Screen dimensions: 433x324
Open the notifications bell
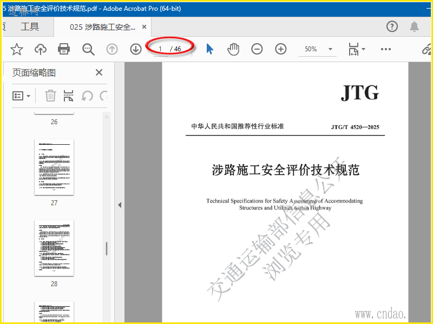(414, 26)
